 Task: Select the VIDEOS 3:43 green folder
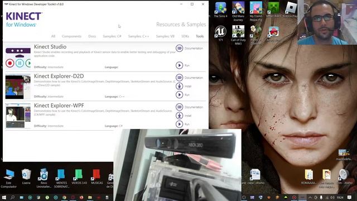pyautogui.click(x=79, y=176)
